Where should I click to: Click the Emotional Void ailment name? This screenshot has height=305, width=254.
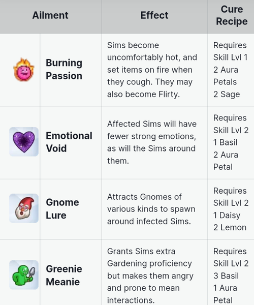coord(69,142)
